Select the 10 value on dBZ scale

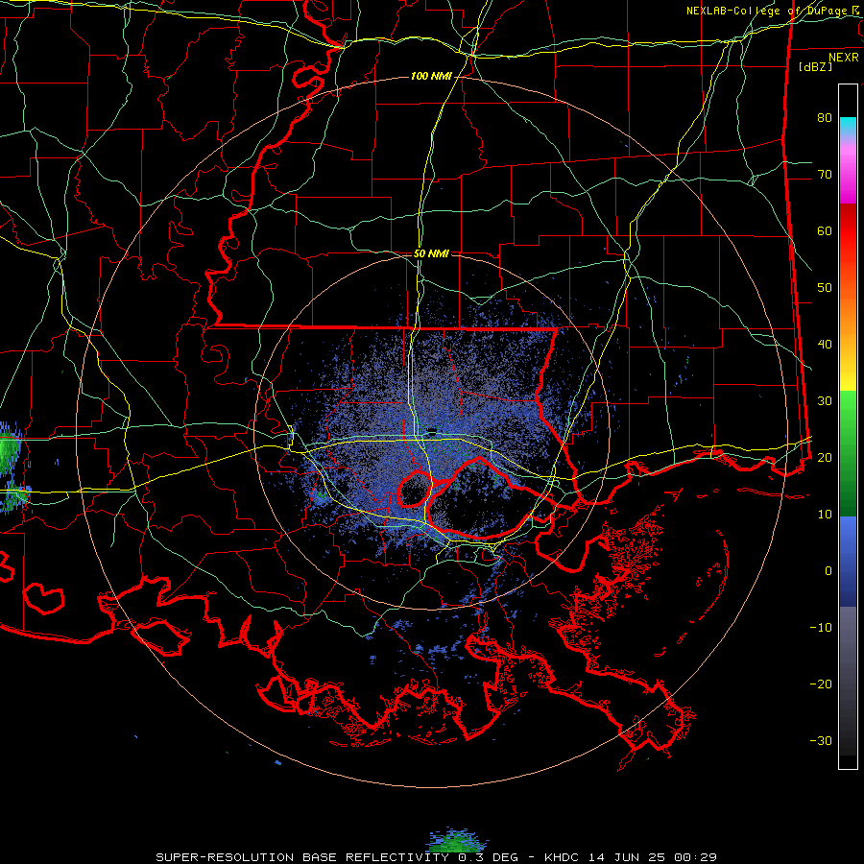tap(825, 515)
